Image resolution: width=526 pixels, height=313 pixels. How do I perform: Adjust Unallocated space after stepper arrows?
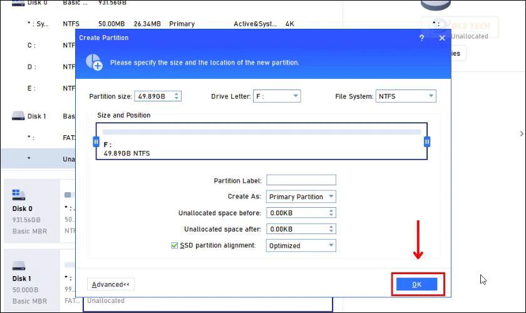tap(331, 229)
